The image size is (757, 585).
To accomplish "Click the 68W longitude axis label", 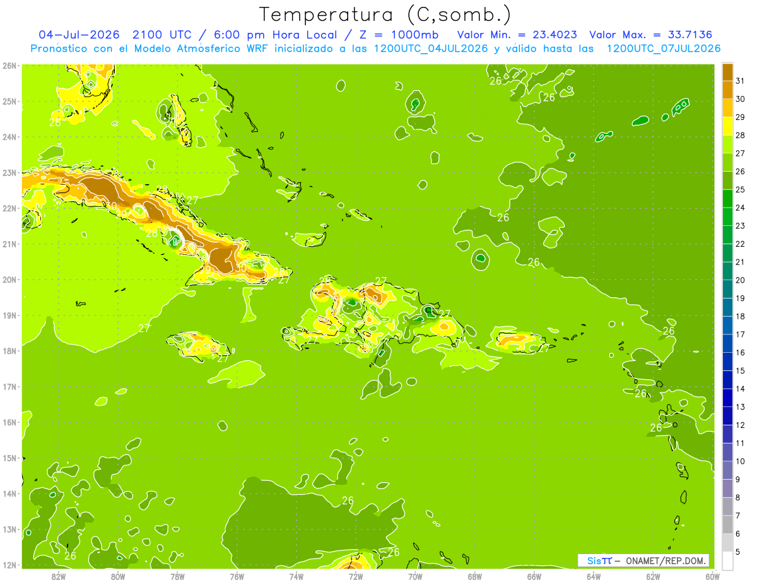I will pos(474,576).
